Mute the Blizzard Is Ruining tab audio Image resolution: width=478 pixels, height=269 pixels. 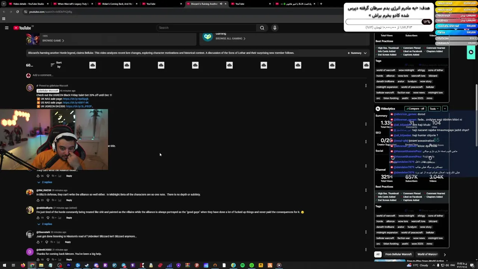pos(221,4)
